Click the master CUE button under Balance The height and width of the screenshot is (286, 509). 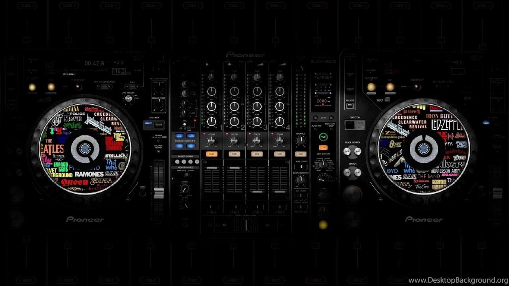pos(300,154)
